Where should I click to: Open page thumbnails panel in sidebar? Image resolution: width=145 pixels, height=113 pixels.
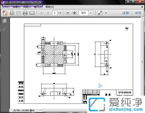click(x=4, y=21)
